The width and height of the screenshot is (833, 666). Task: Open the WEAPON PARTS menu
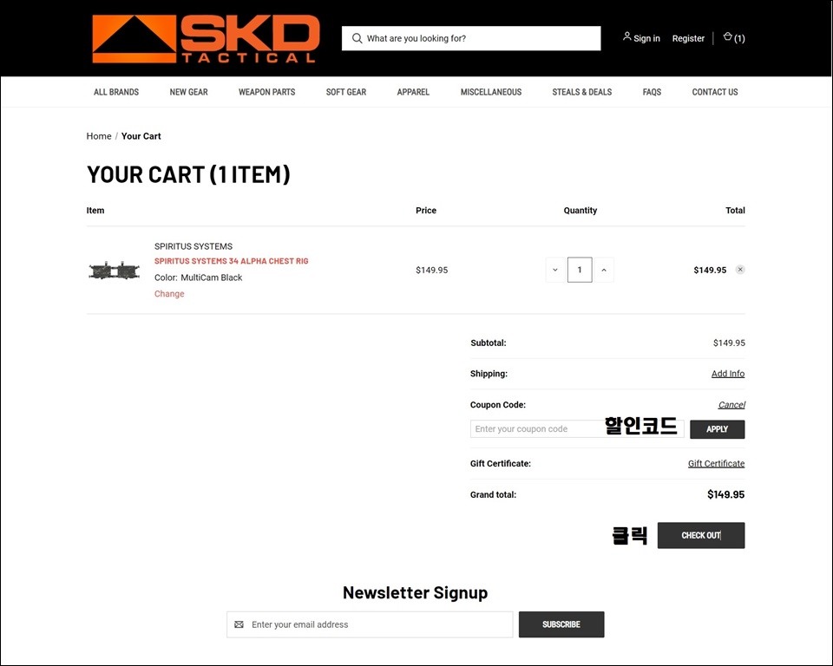tap(266, 92)
